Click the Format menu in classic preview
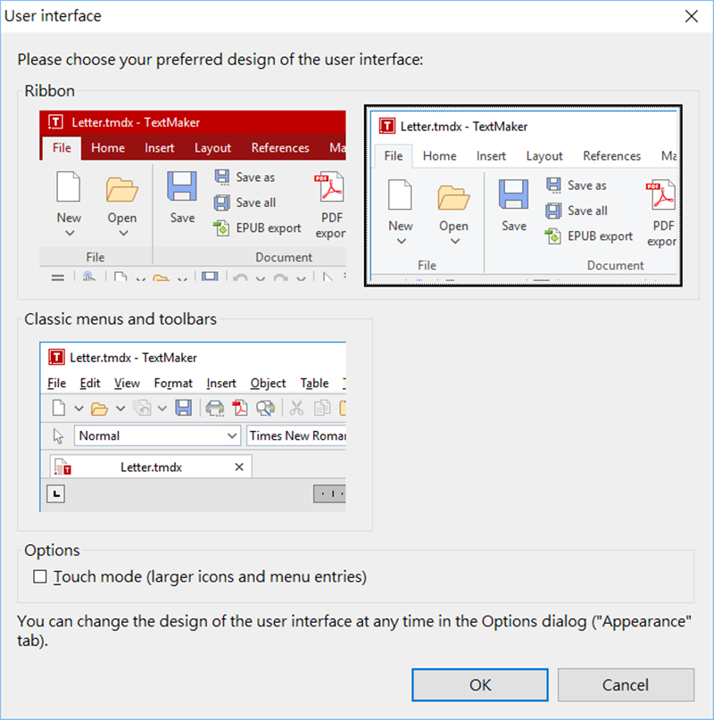 173,383
